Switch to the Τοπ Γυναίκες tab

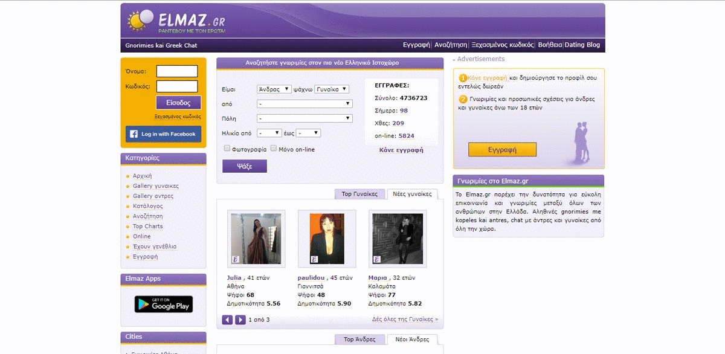(359, 193)
